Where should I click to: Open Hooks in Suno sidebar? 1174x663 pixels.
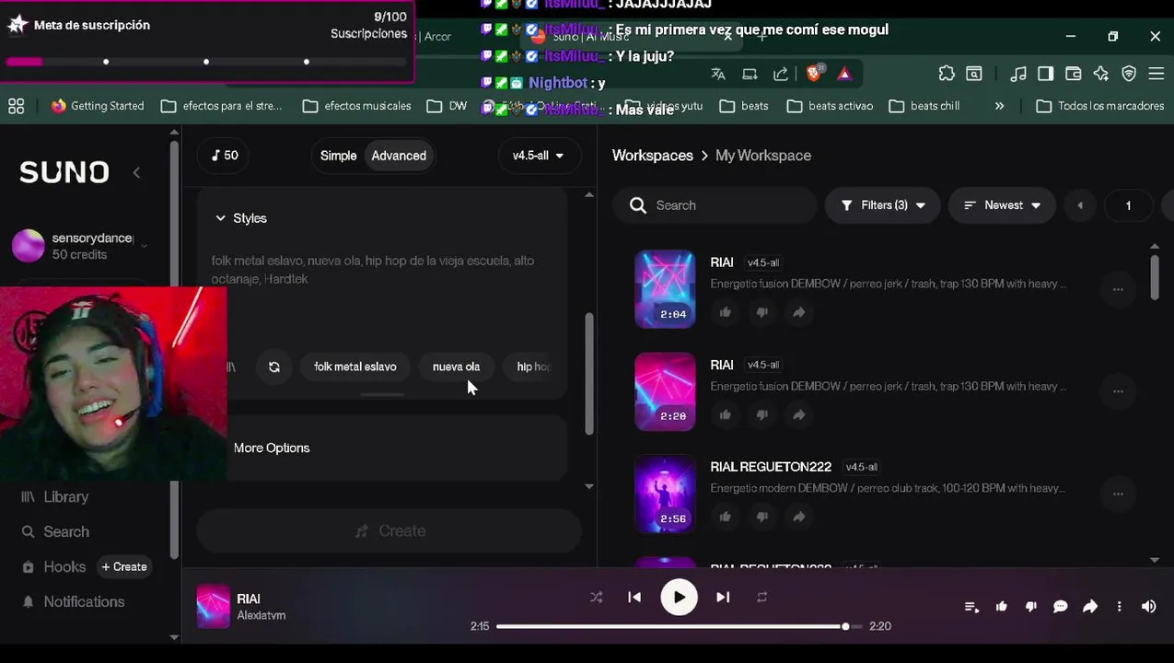click(x=53, y=567)
